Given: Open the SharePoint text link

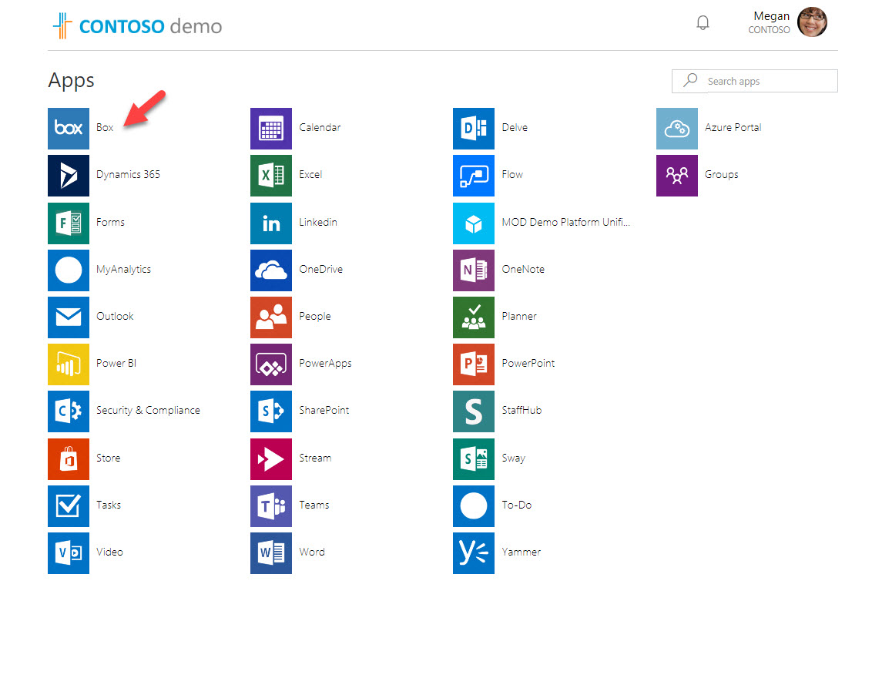Looking at the screenshot, I should tap(324, 410).
